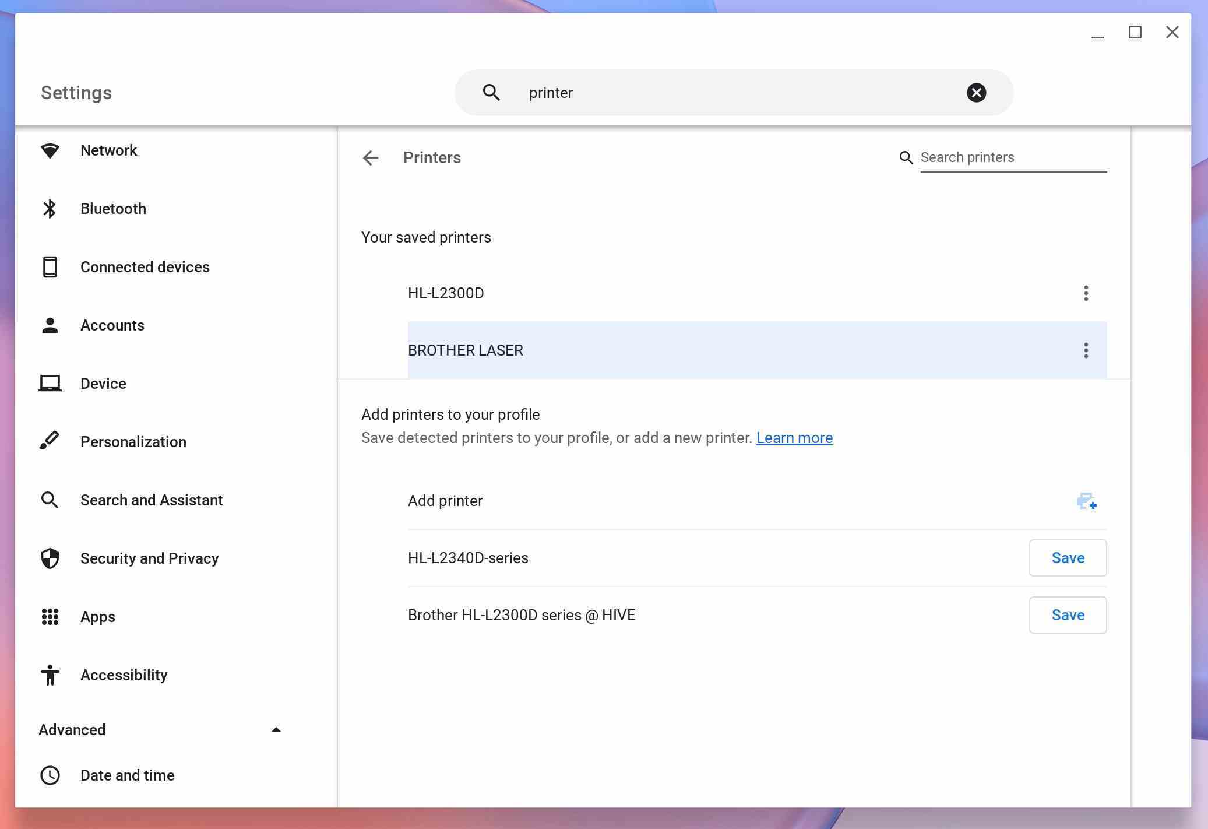Select the Personalization menu item
Screen dimensions: 1208x829
coord(133,441)
